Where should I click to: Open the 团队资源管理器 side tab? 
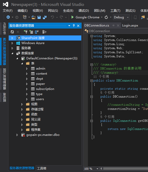click(4, 79)
